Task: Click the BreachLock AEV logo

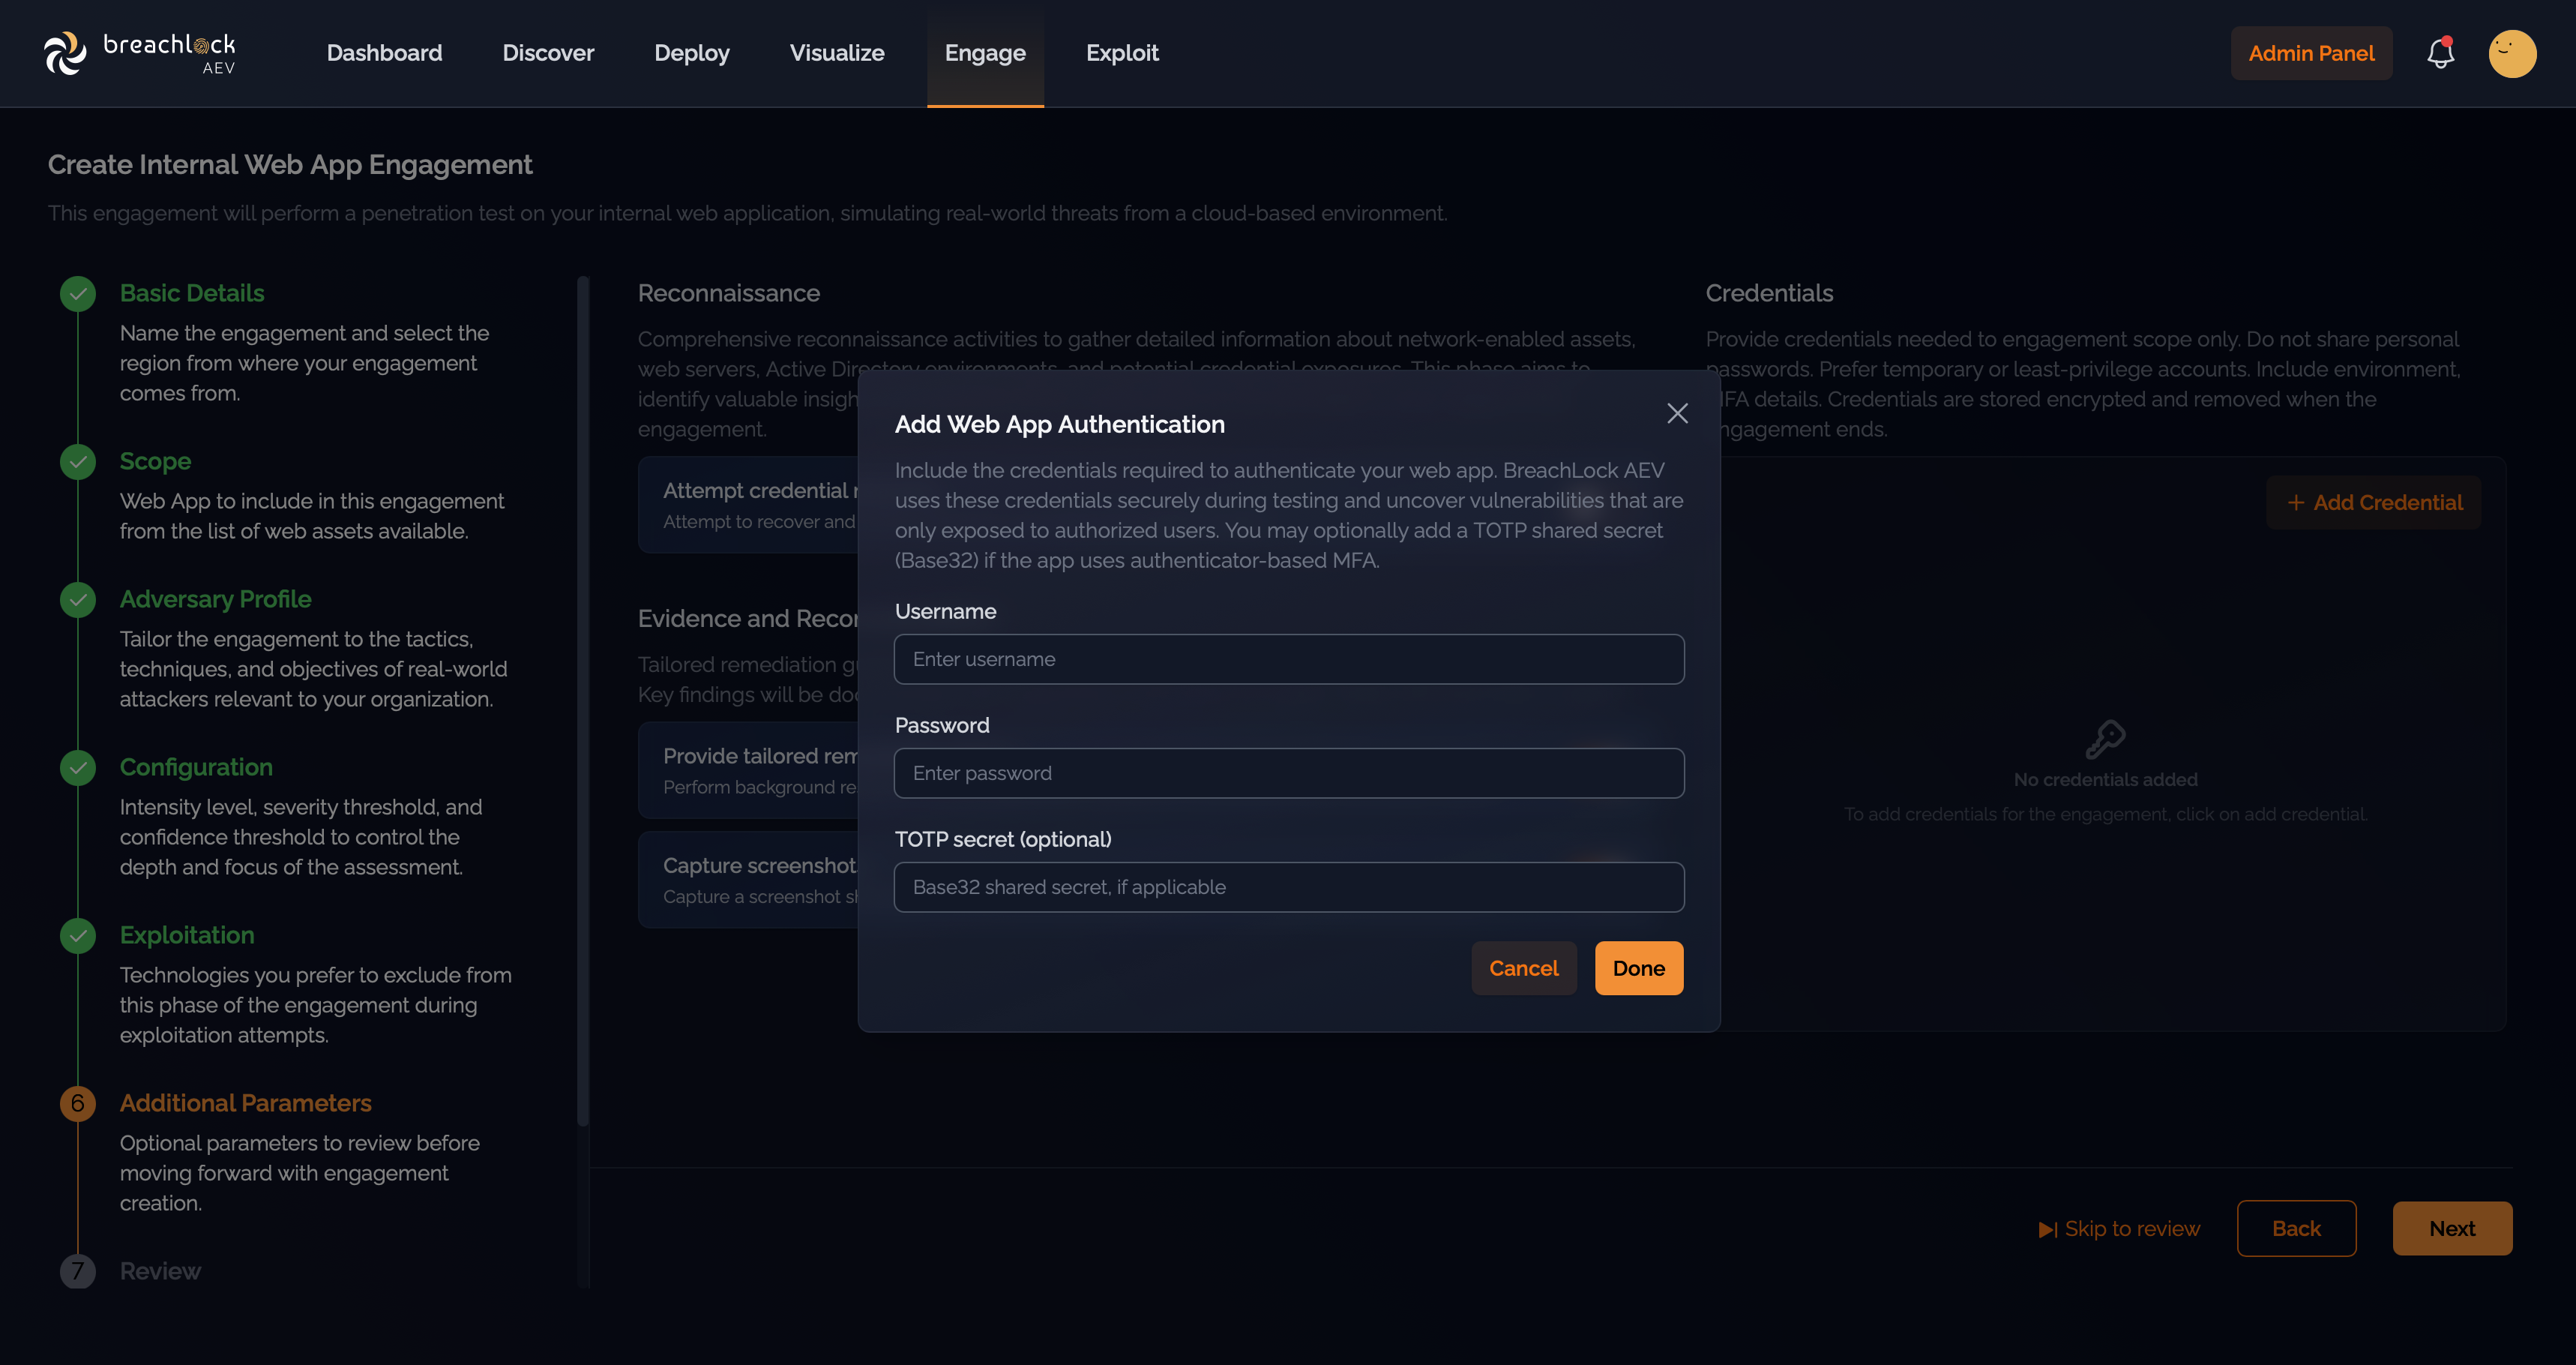Action: click(140, 53)
